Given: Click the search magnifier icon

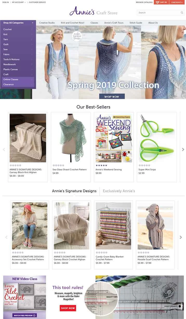Looking at the screenshot, I should 182,13.
